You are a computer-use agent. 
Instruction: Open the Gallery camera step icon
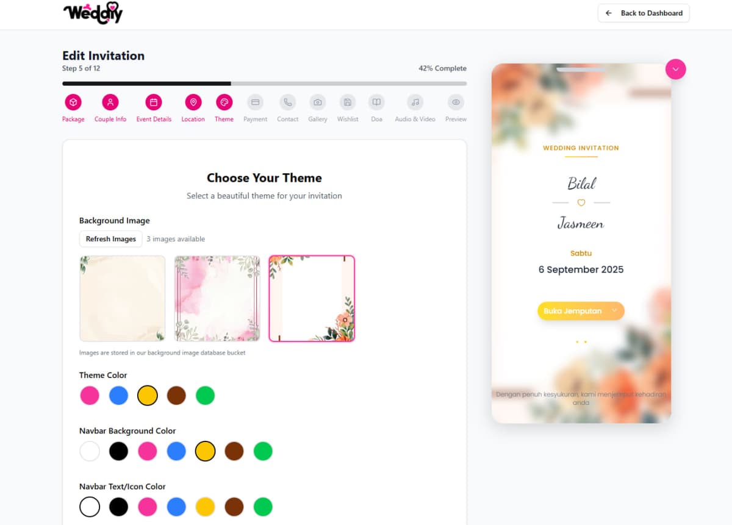click(317, 102)
